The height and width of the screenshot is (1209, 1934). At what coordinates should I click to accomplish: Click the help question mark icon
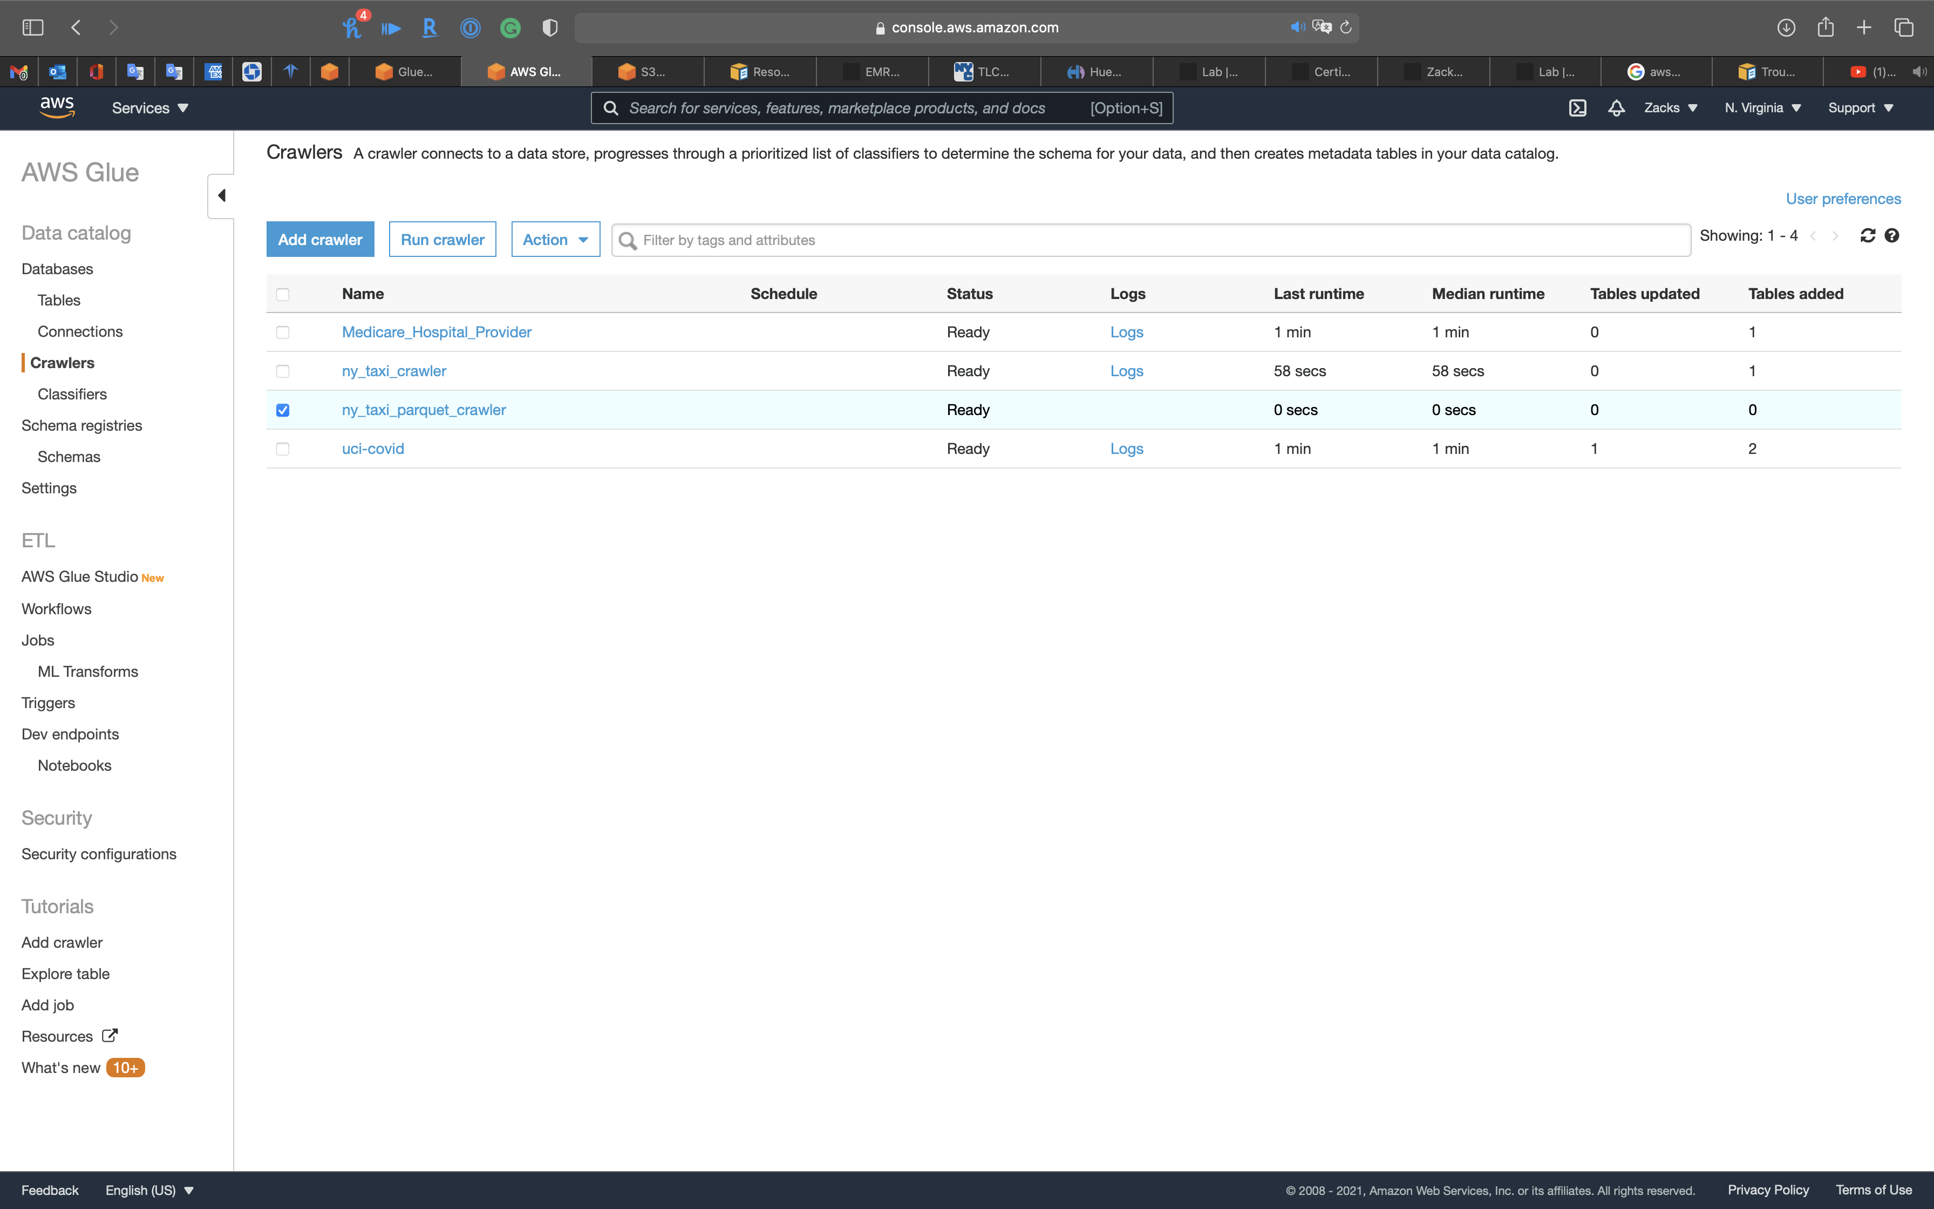(1892, 236)
